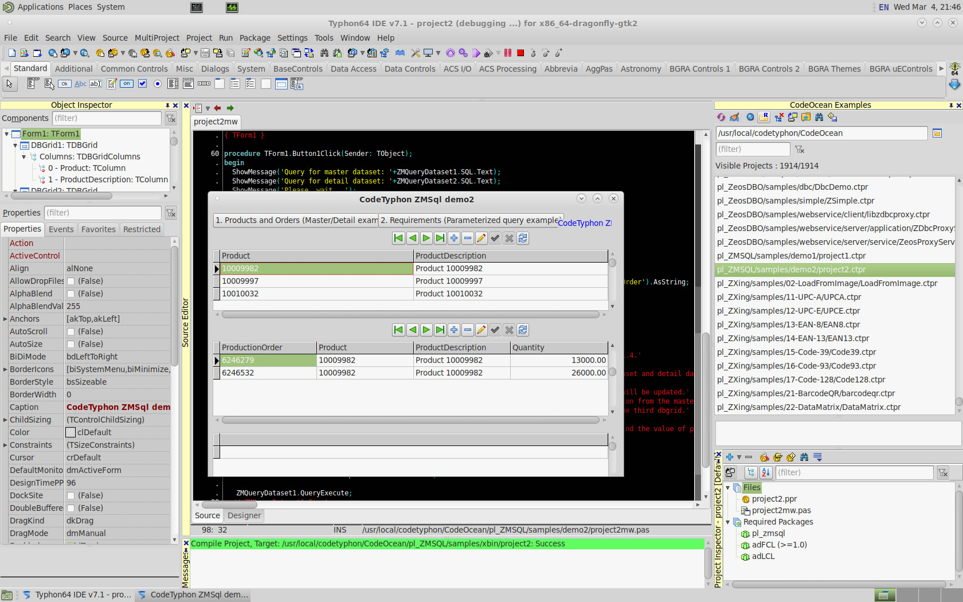Click the CodeOcean path input field
The height and width of the screenshot is (602, 963).
tap(821, 133)
